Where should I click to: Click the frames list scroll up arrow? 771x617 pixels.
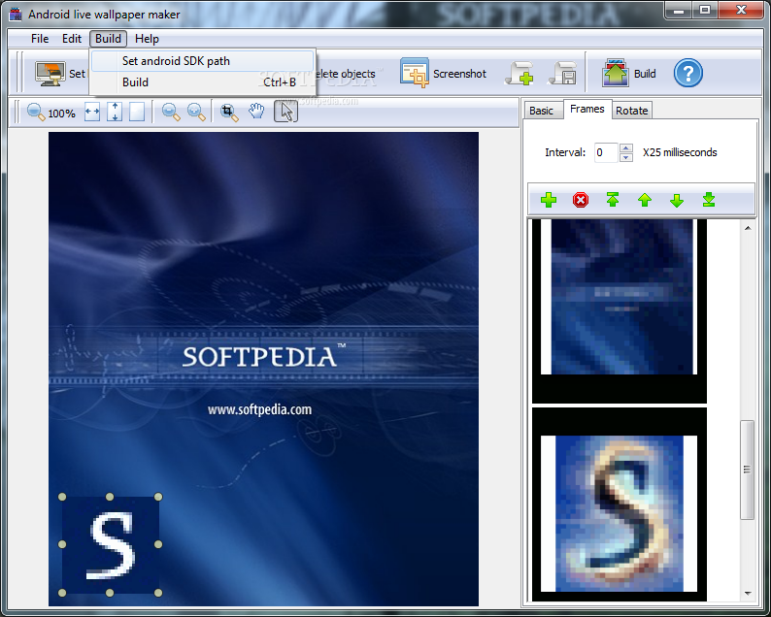coord(748,228)
